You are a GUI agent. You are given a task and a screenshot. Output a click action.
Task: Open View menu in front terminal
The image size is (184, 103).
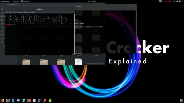click(x=15, y=12)
